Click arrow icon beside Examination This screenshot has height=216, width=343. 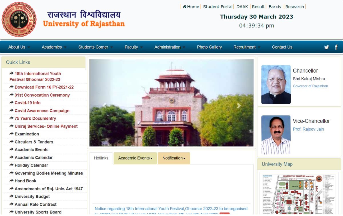tap(11, 134)
